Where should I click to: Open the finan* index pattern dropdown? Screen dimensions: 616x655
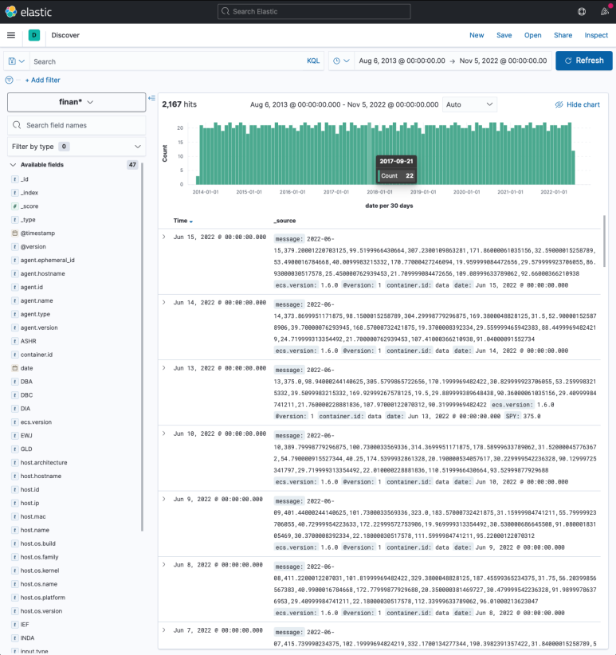click(77, 102)
